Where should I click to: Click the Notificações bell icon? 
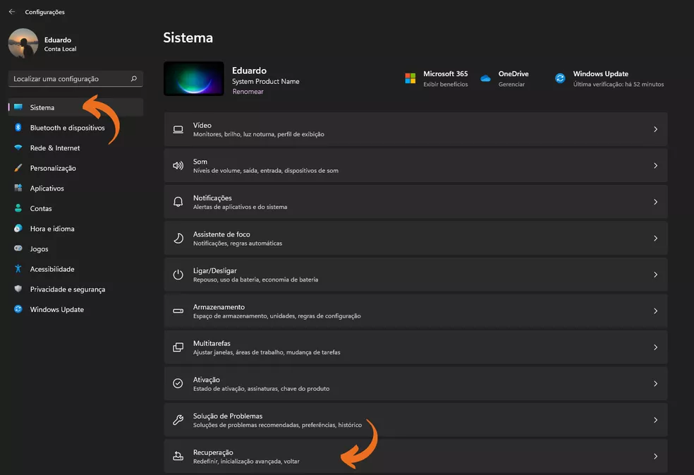coord(178,202)
